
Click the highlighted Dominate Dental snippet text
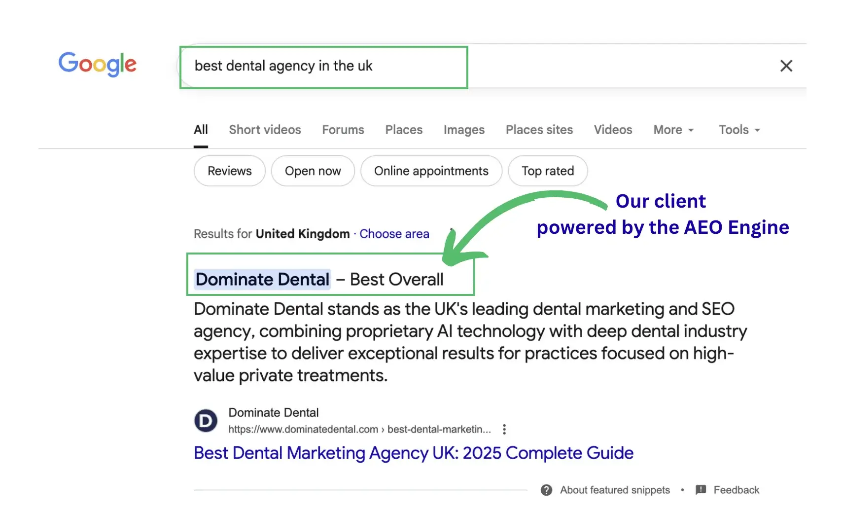click(262, 279)
